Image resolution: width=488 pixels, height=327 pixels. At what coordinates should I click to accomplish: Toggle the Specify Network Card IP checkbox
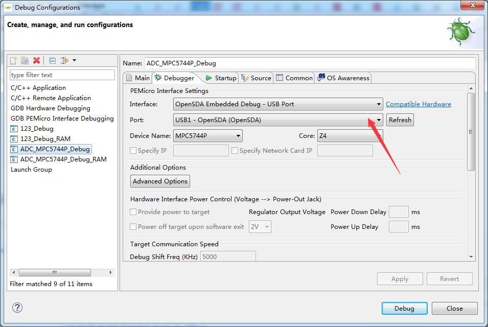(235, 151)
